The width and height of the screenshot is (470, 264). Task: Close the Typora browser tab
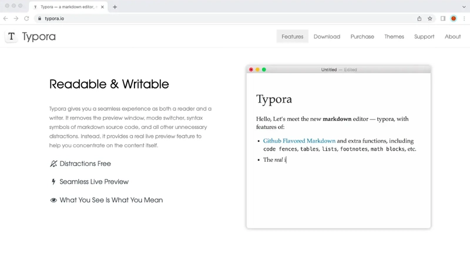102,7
